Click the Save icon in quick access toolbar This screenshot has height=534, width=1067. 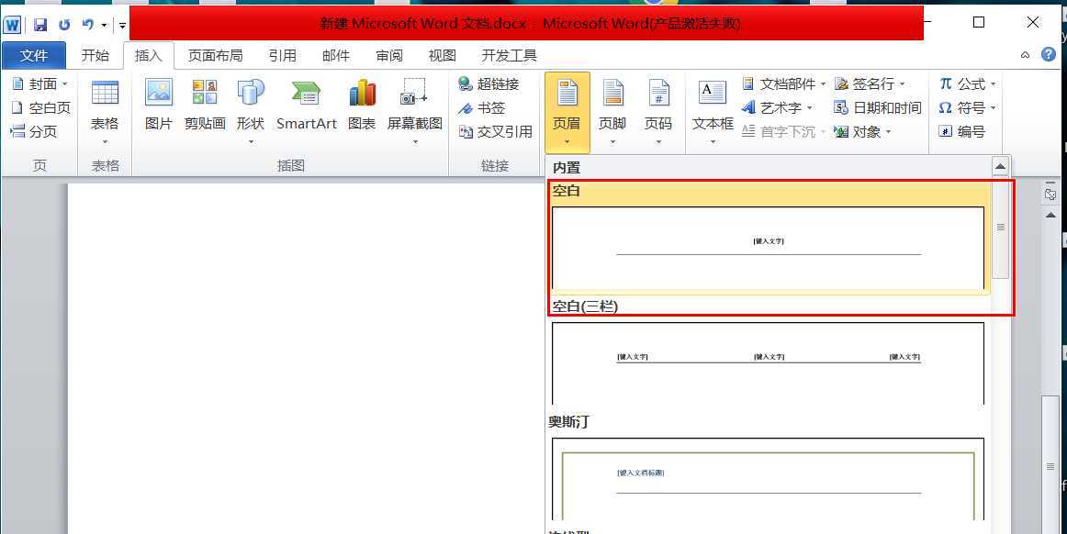click(40, 25)
